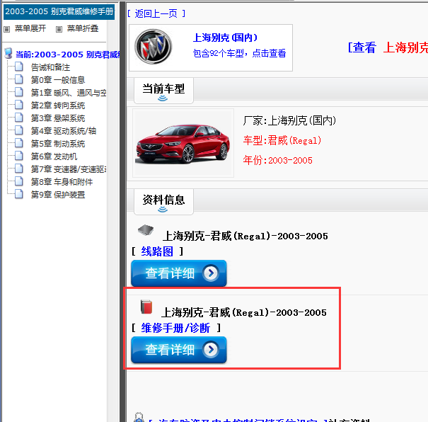The height and width of the screenshot is (422, 428).
Task: Open the 告诫和备注 tree item
Action: pos(50,67)
